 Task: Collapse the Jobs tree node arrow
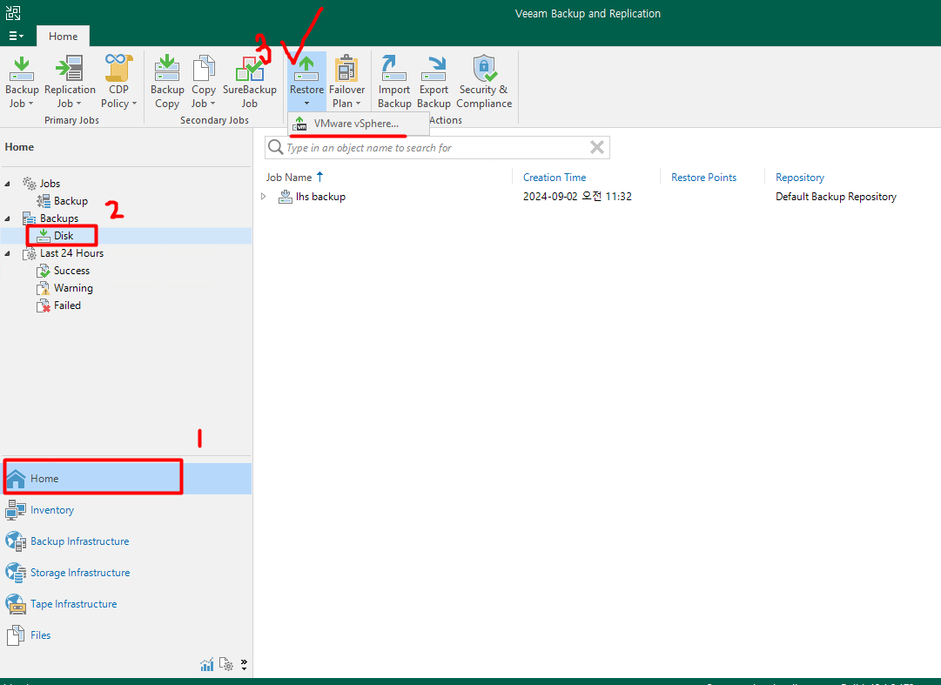pos(7,184)
